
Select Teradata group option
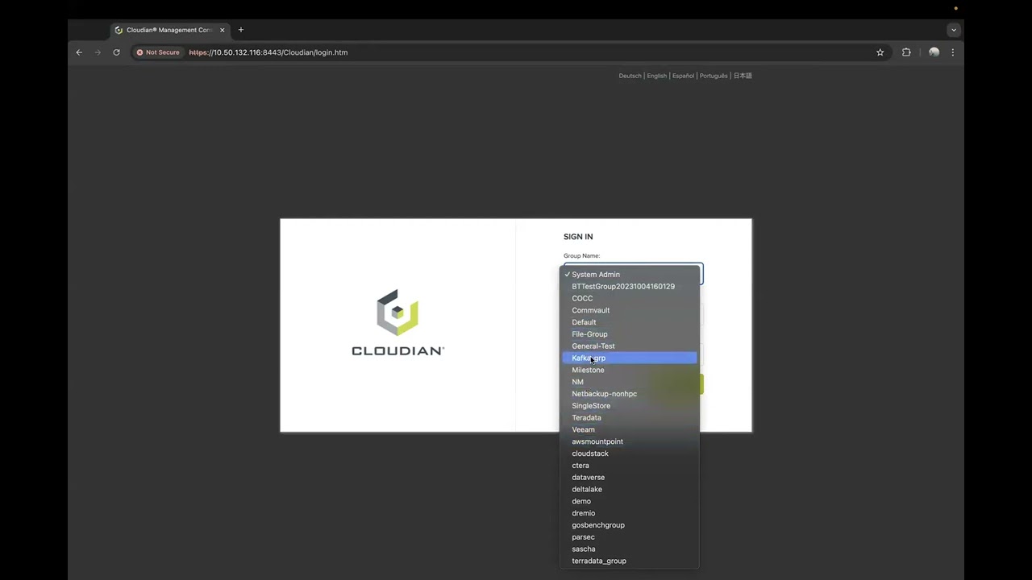[629, 417]
